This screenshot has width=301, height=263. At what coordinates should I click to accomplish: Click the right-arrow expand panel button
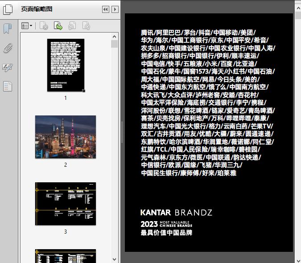pyautogui.click(x=115, y=9)
